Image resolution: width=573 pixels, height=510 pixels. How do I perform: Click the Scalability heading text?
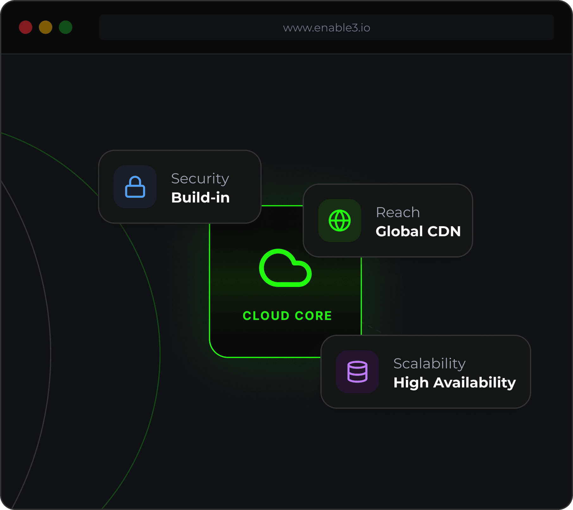pyautogui.click(x=429, y=363)
